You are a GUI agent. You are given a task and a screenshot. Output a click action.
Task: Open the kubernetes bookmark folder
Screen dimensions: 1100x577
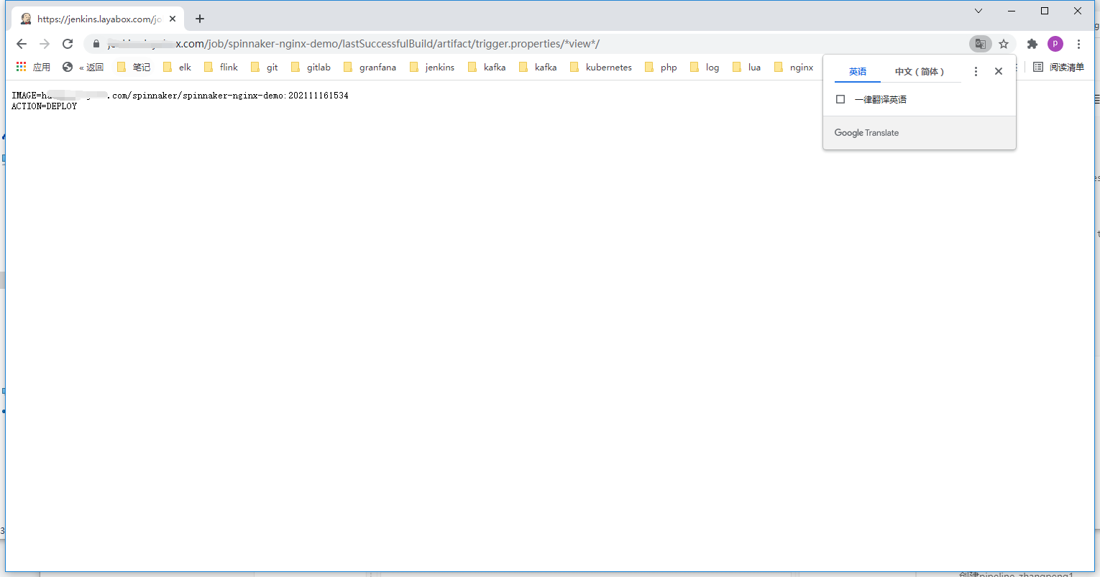[x=600, y=67]
